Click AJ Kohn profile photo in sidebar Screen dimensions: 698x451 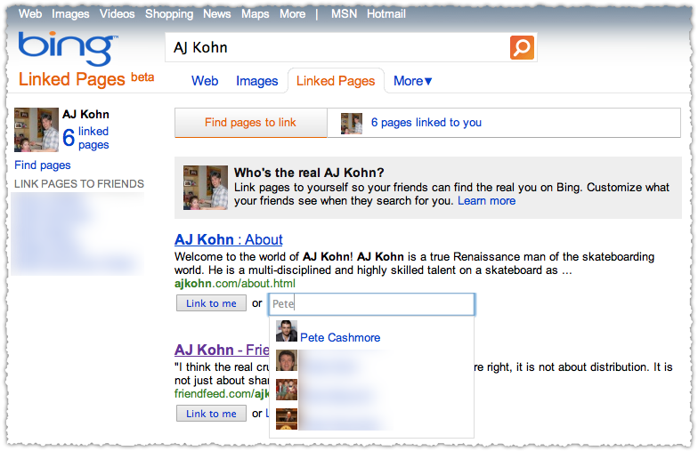[x=37, y=130]
